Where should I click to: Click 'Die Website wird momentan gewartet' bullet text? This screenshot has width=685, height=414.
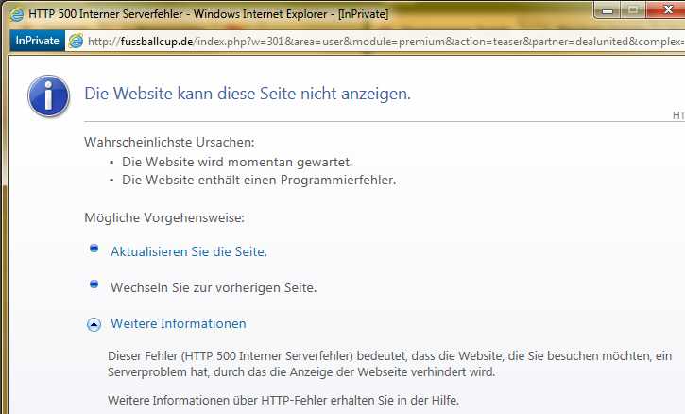(x=237, y=162)
